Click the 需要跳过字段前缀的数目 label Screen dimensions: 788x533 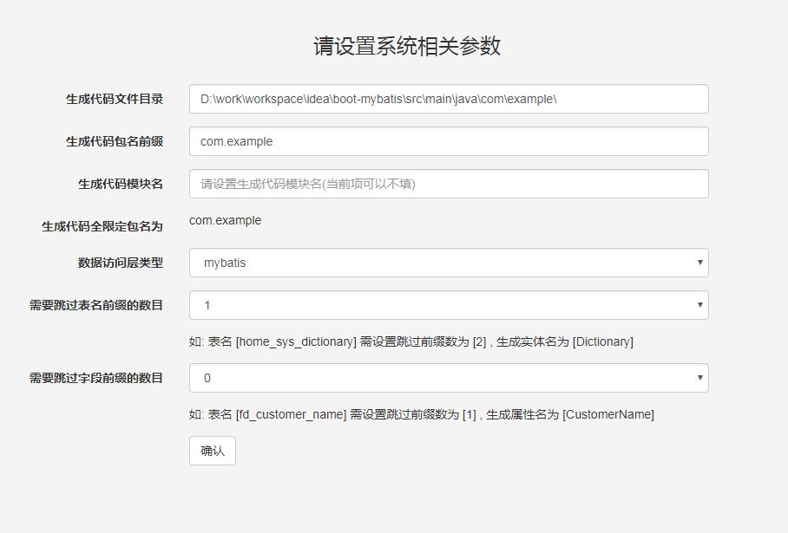96,378
